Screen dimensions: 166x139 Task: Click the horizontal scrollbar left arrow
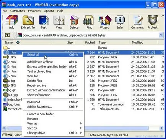pyautogui.click(x=4, y=128)
